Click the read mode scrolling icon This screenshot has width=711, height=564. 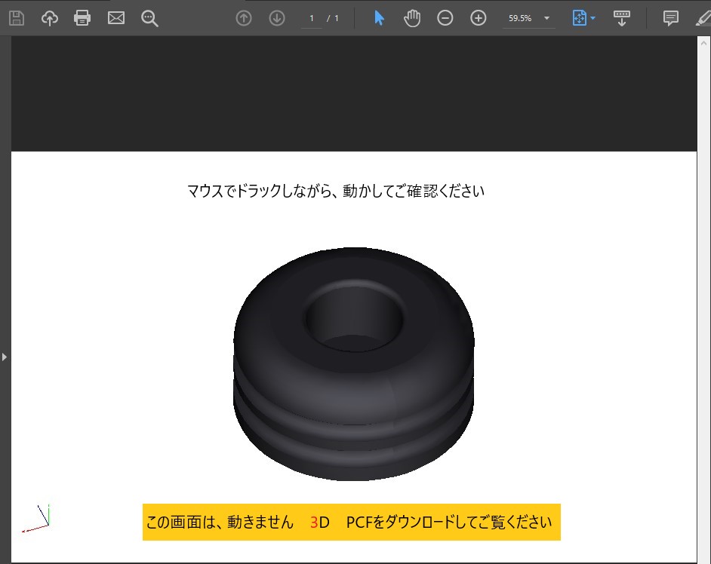(x=622, y=19)
